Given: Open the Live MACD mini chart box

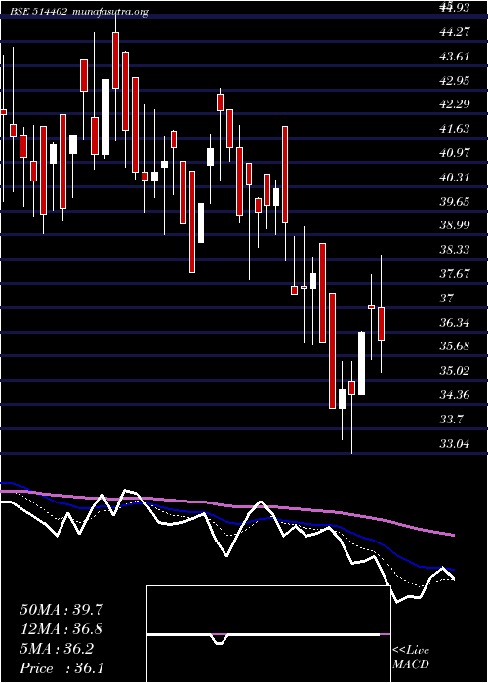Looking at the screenshot, I should [268, 634].
